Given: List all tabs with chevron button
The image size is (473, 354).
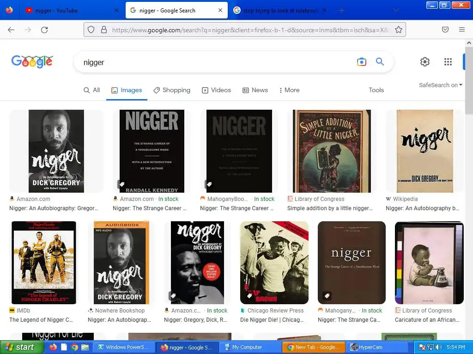Looking at the screenshot, I should (396, 10).
